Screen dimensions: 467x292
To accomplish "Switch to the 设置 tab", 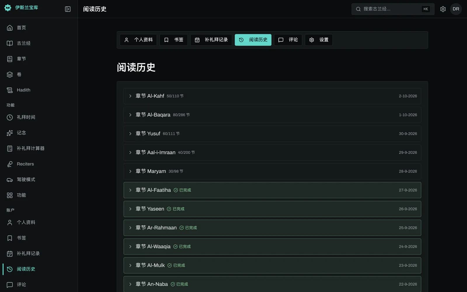I will point(319,40).
